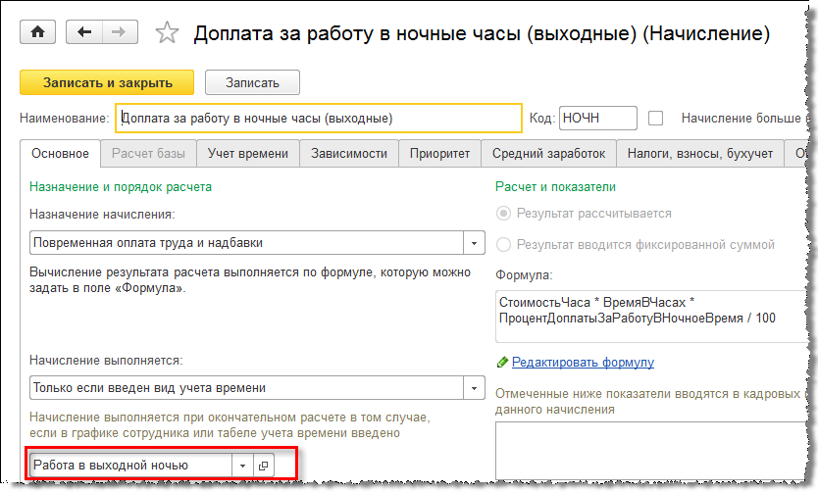Open the Работа в выходной ночью record icon
Screen dimensions: 818x492
pyautogui.click(x=263, y=466)
